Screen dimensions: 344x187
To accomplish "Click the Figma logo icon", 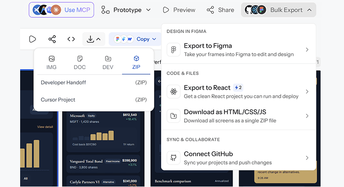I will pyautogui.click(x=173, y=50).
